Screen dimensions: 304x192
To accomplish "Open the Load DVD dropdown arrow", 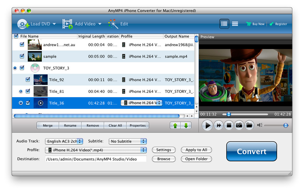I will point(54,24).
